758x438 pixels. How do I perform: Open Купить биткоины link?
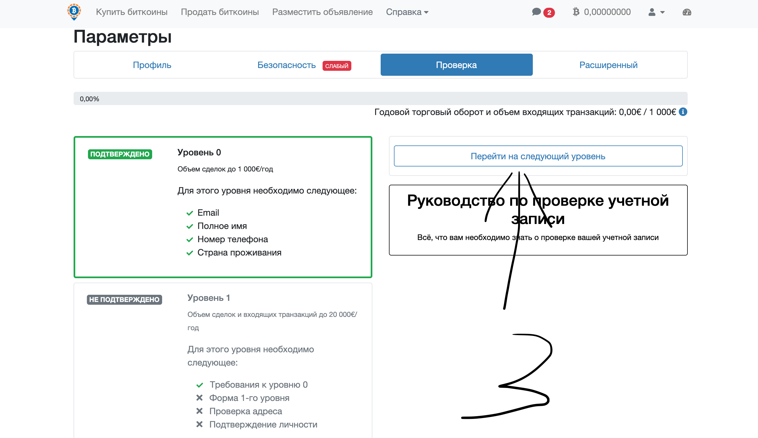click(x=131, y=12)
